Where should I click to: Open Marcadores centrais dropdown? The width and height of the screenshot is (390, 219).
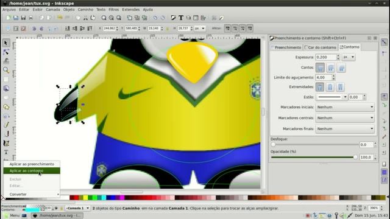tap(345, 118)
